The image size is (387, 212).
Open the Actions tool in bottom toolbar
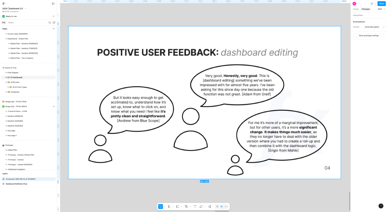tap(209, 207)
